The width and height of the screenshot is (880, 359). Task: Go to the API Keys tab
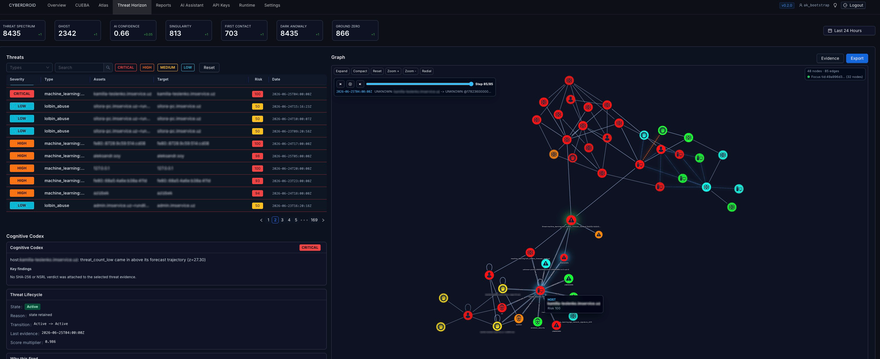(221, 5)
